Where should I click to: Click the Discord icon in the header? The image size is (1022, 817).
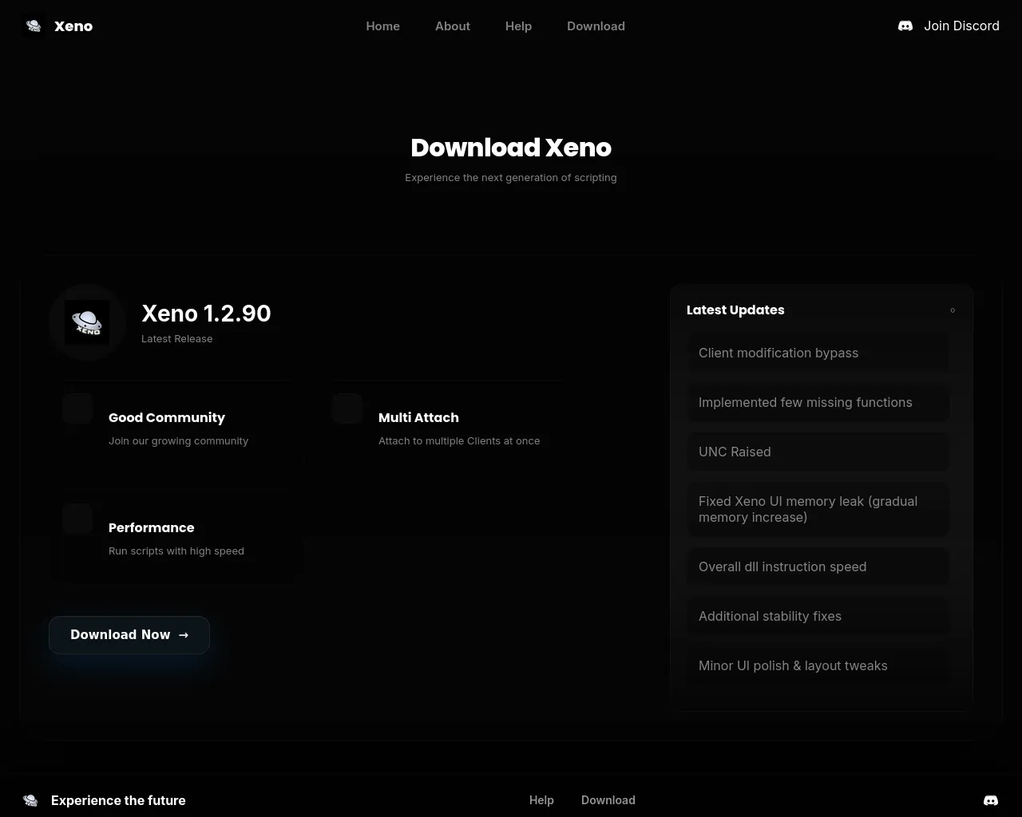tap(905, 26)
